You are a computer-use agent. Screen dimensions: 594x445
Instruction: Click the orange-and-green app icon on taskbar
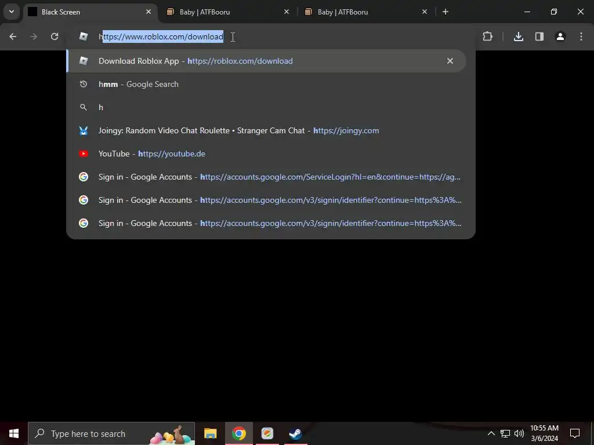coord(267,433)
